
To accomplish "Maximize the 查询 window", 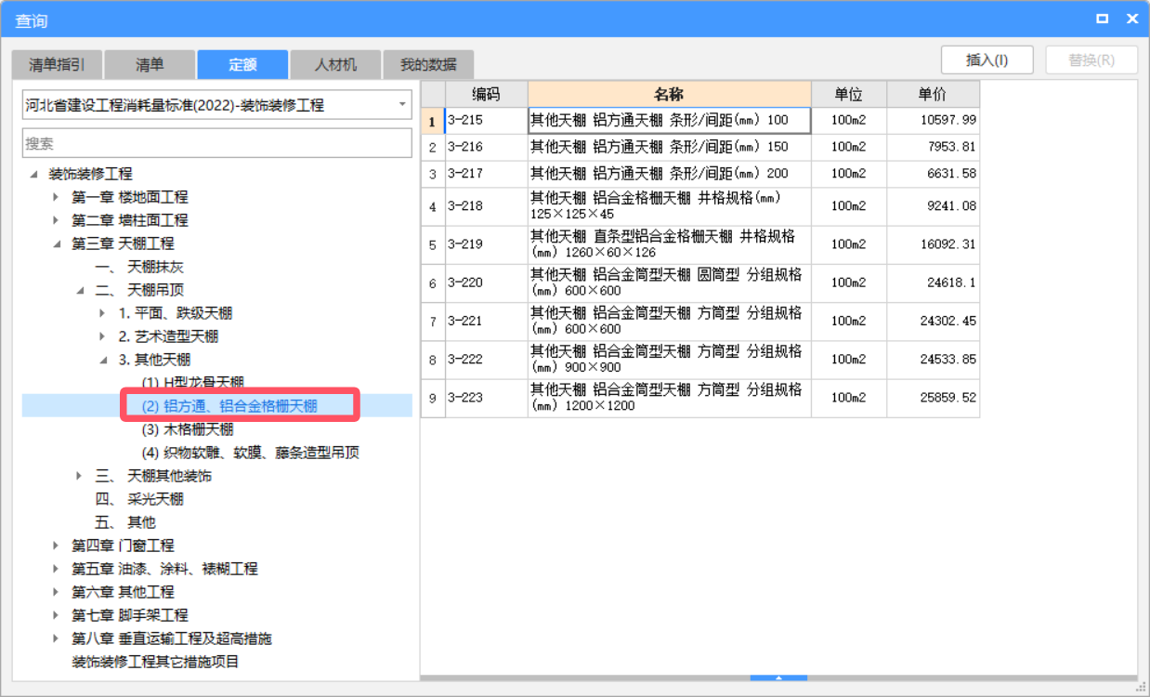I will tap(1102, 19).
